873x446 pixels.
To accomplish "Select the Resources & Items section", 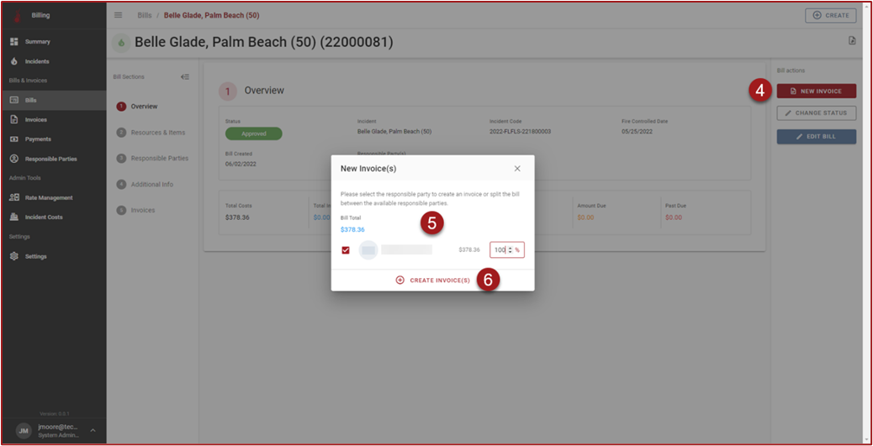I will coord(157,133).
